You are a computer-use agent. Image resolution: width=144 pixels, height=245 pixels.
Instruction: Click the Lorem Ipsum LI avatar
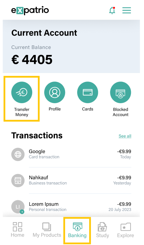tap(18, 207)
